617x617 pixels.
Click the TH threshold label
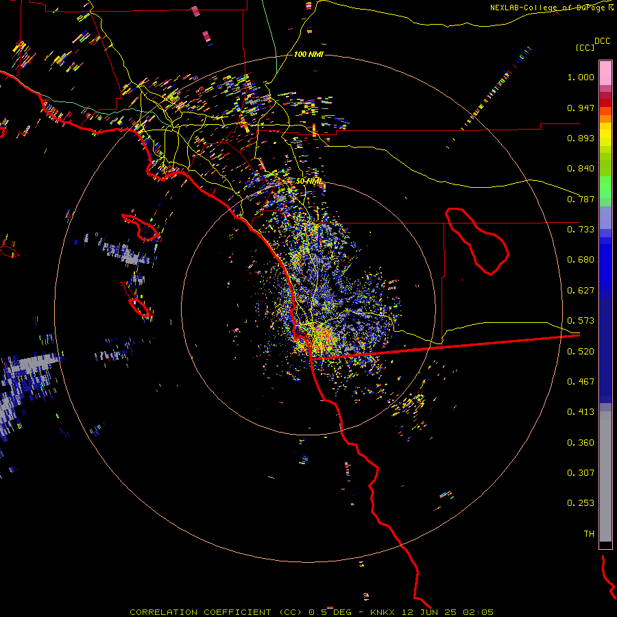coord(589,534)
